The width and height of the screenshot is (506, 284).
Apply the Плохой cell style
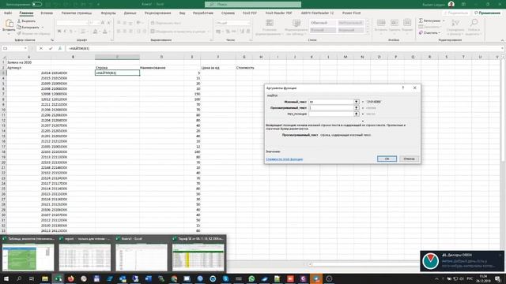(323, 30)
